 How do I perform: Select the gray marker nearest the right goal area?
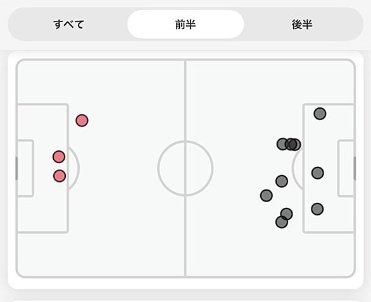tap(318, 173)
